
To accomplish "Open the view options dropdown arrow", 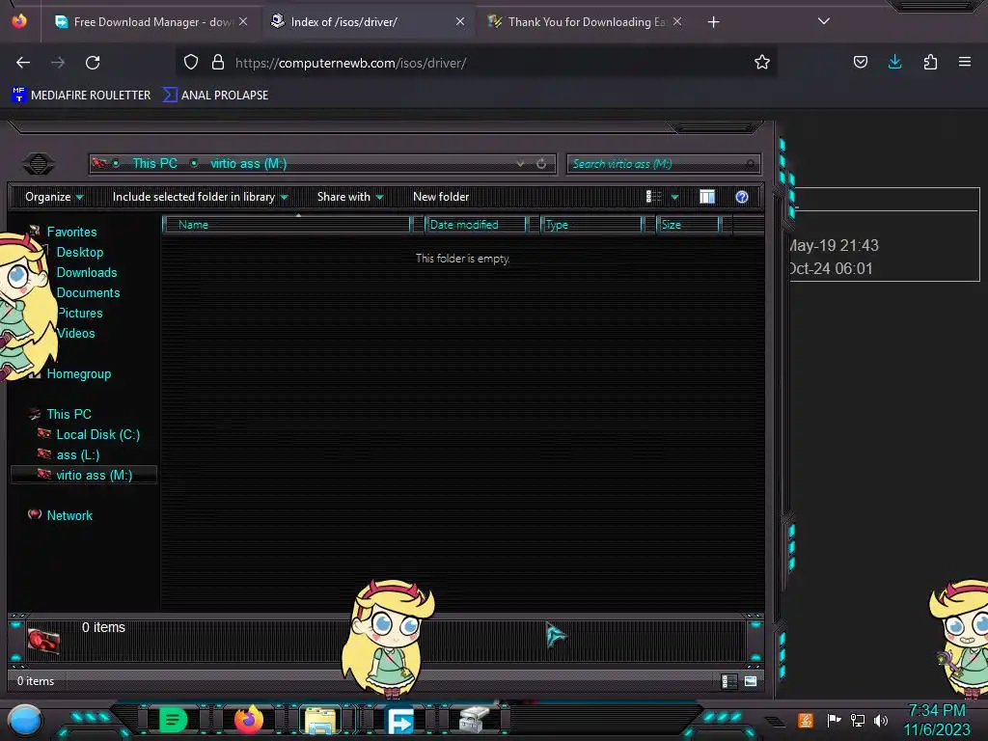I will pos(674,197).
